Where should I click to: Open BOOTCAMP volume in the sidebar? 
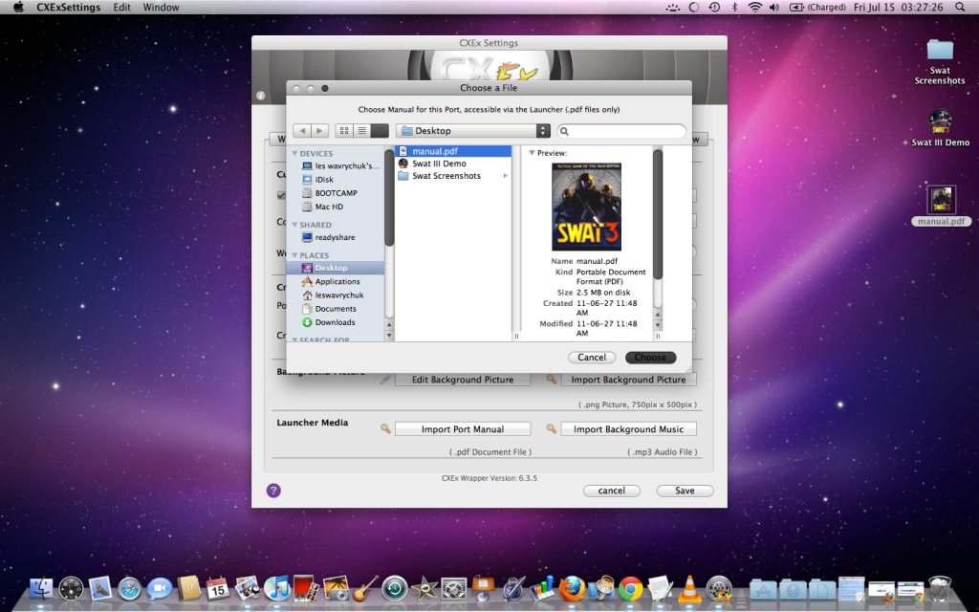[330, 193]
